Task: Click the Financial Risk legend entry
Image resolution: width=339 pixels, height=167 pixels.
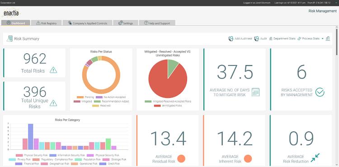Action: click(27, 164)
